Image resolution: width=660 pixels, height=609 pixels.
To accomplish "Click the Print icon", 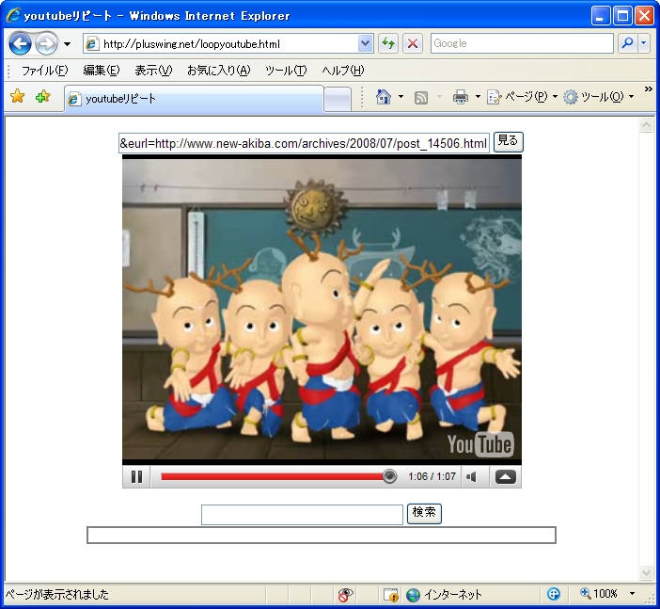I will 461,97.
